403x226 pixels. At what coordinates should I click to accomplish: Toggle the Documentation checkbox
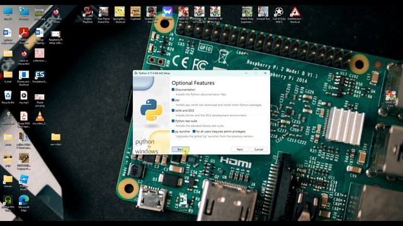[173, 90]
